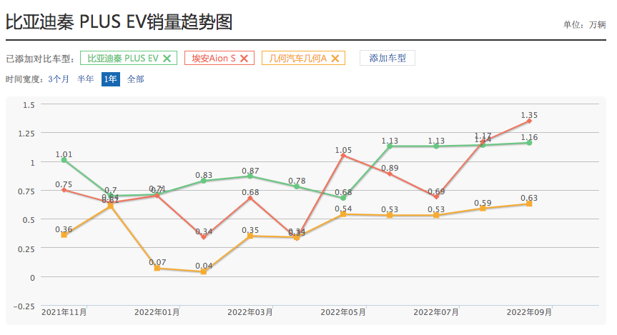Viewport: 617px width, 335px height.
Task: Click the red 1.35 data point diamond
Action: coord(529,121)
